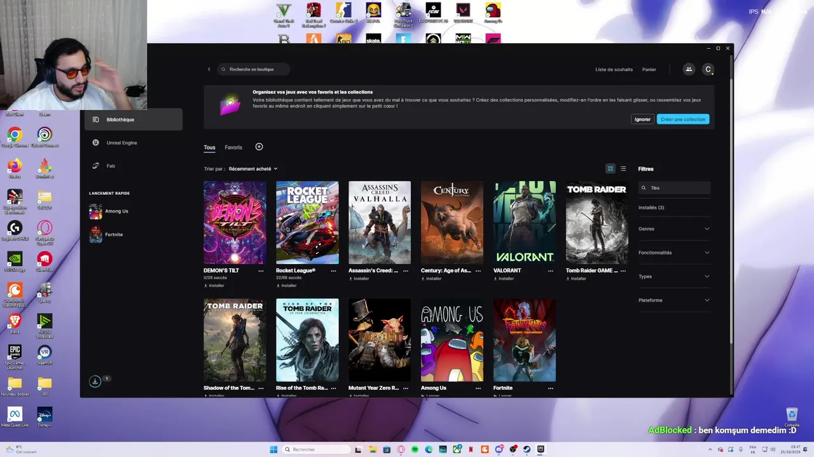Click the taskbar Rechercher search box

click(317, 449)
